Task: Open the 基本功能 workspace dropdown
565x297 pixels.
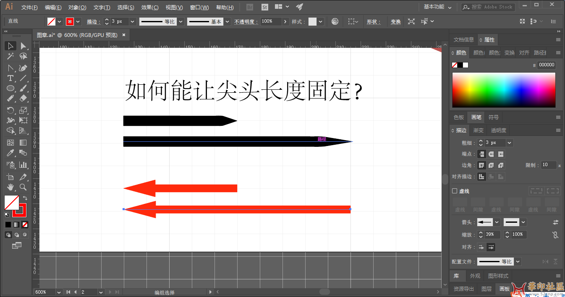Action: tap(437, 7)
